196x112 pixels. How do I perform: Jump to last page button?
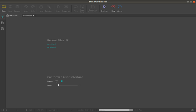coord(31,110)
